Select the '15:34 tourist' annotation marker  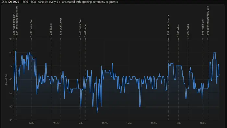pos(51,39)
